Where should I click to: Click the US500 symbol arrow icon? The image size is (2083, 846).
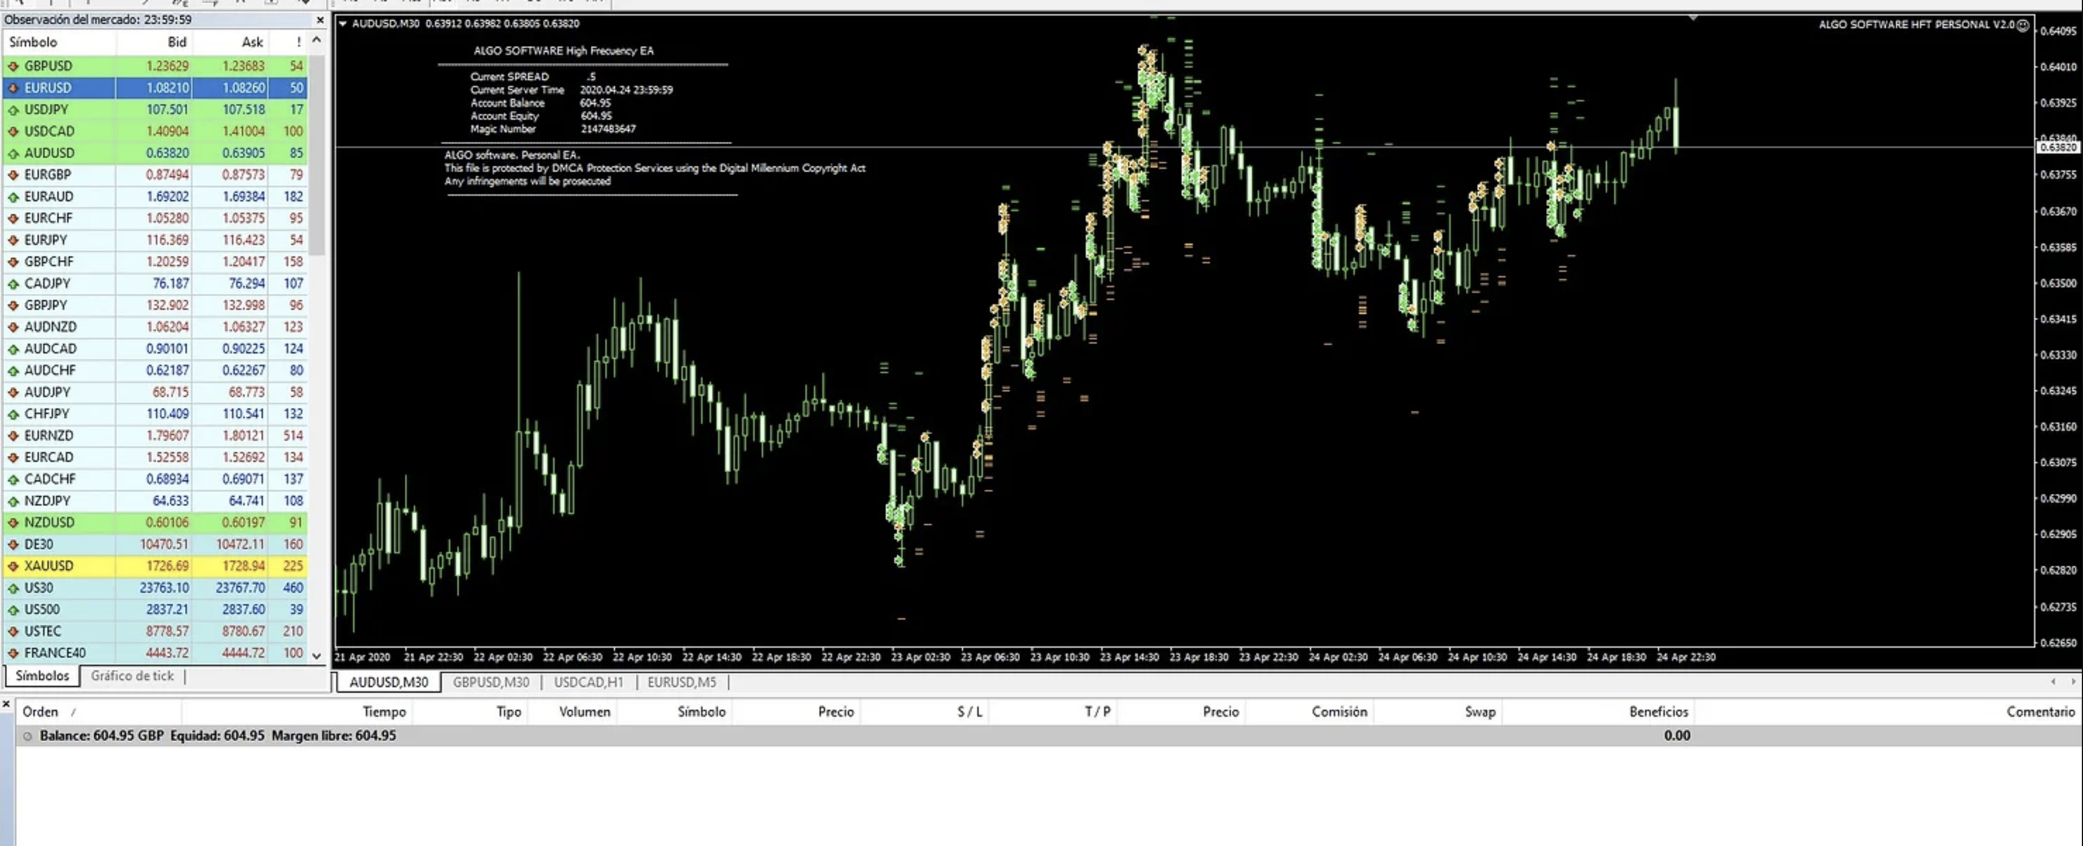[13, 610]
